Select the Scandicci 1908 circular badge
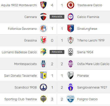Image resolution: width=110 pixels, height=106 pixels. tap(43, 87)
